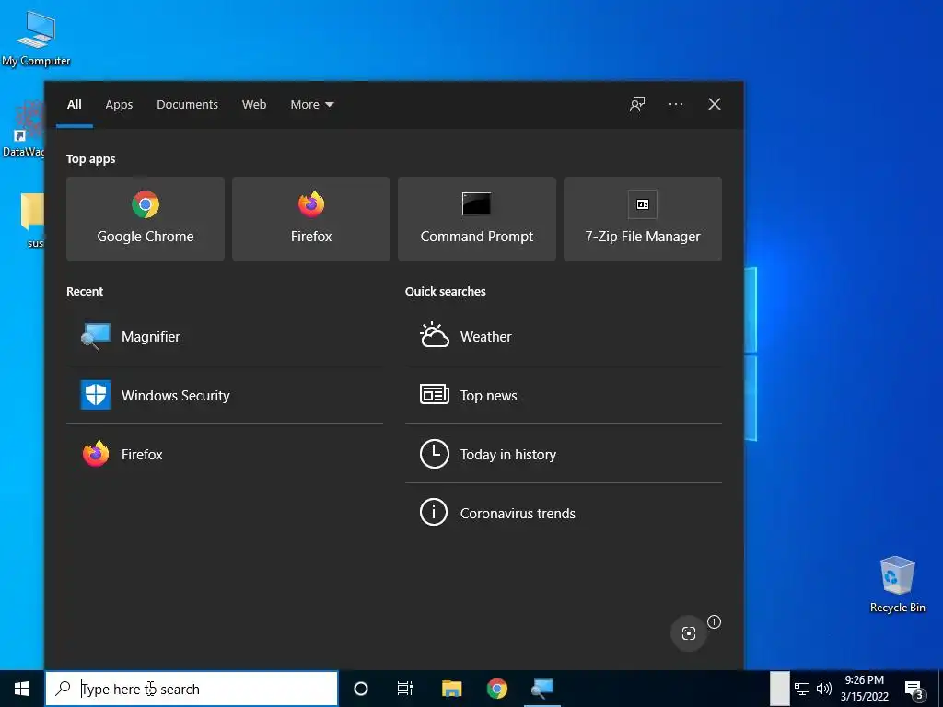
Task: Open the three-dot options menu
Action: tap(675, 104)
